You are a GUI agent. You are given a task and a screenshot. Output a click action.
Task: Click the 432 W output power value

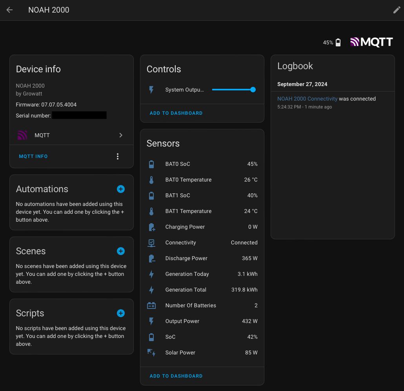click(x=249, y=321)
